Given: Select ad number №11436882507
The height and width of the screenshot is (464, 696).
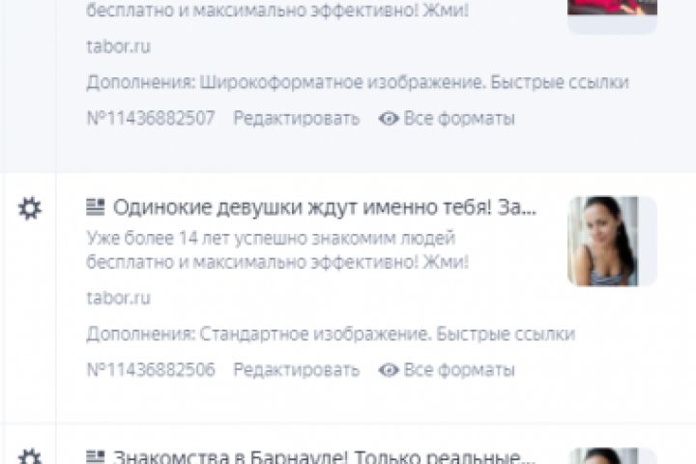Looking at the screenshot, I should (x=151, y=119).
